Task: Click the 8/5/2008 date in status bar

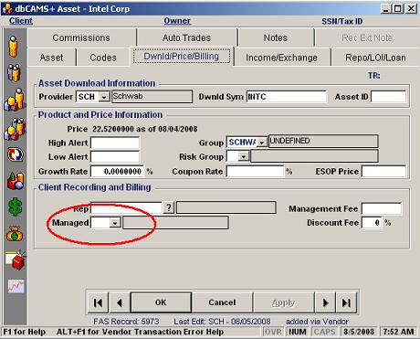Action: click(359, 332)
